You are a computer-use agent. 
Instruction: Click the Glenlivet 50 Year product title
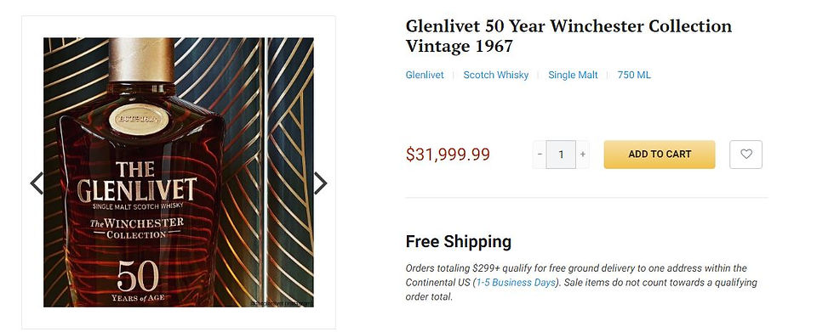tap(568, 36)
